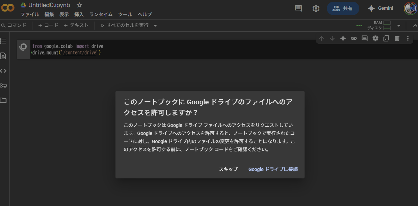Copy cell link with the link icon
Image resolution: width=418 pixels, height=206 pixels.
pyautogui.click(x=354, y=38)
